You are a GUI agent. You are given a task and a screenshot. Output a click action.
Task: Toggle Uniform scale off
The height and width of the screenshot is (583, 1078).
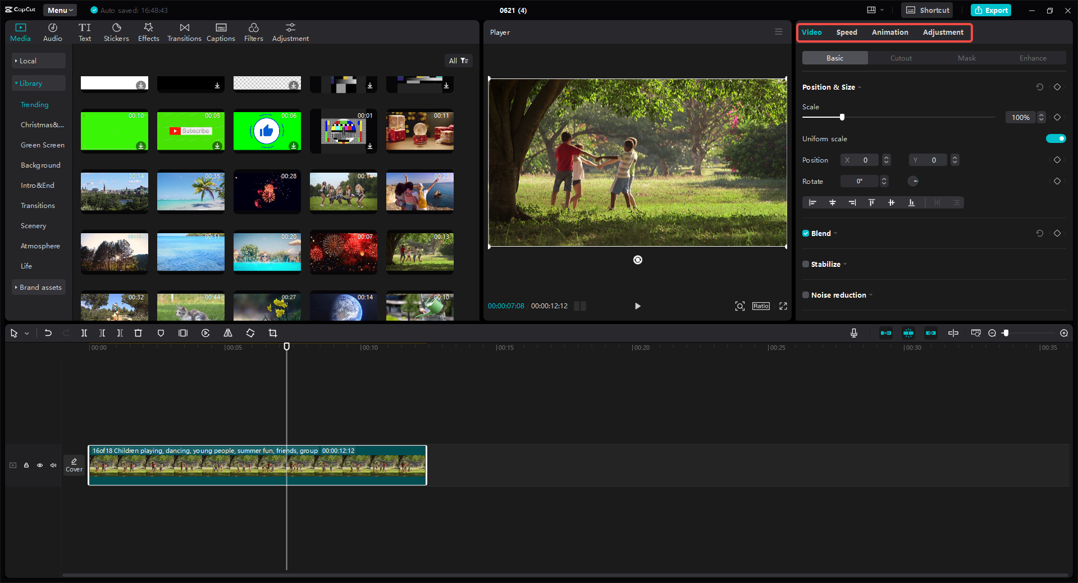1056,138
